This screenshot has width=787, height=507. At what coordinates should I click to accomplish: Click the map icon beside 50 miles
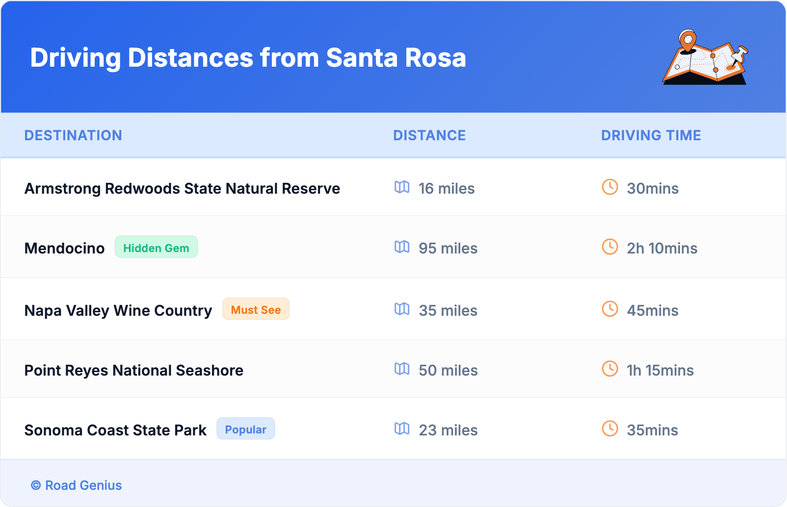coord(402,369)
